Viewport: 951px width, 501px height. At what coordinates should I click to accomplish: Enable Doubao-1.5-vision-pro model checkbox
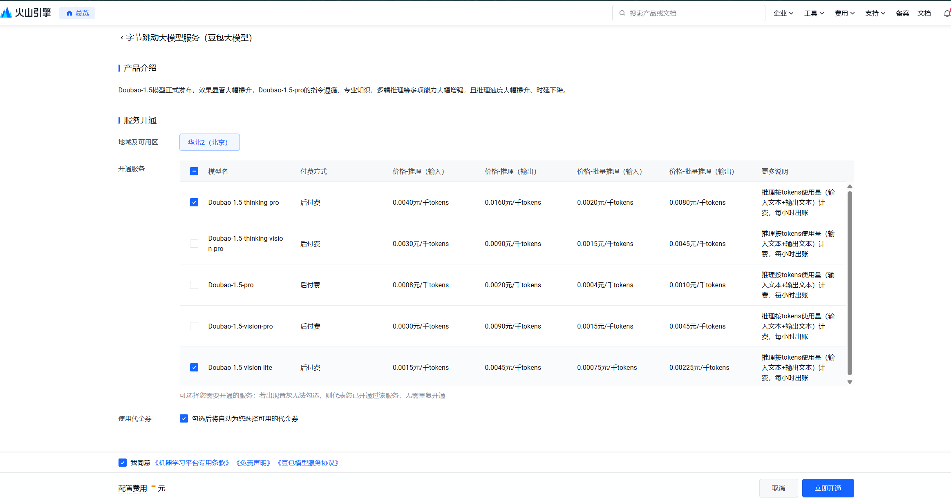click(x=194, y=326)
